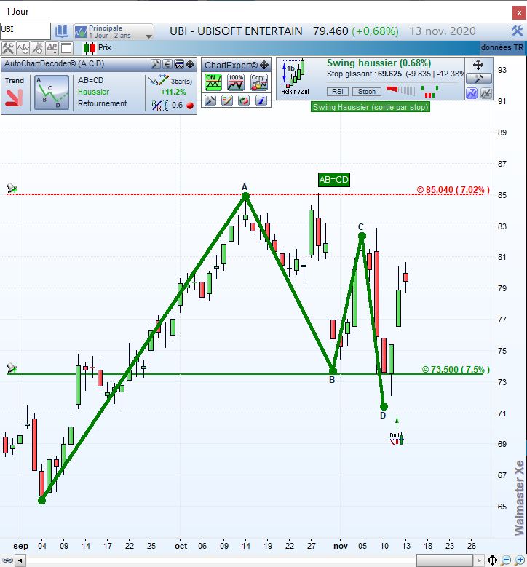Click the red Trend down arrow
The image size is (527, 567).
14,98
